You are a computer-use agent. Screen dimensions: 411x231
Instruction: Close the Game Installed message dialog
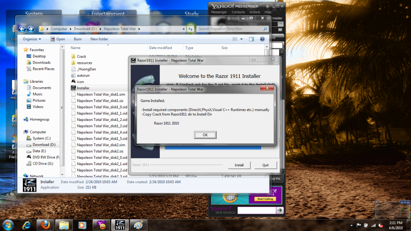click(267, 88)
